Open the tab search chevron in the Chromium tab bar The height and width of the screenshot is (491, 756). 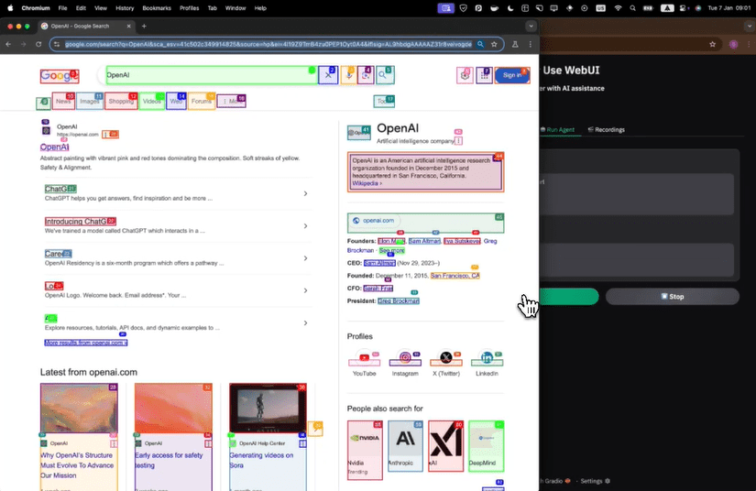(x=531, y=26)
